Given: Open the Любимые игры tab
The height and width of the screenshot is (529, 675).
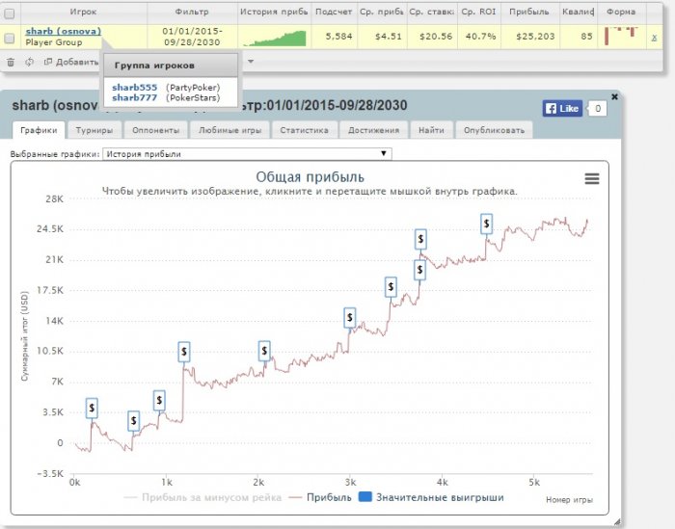Looking at the screenshot, I should pyautogui.click(x=229, y=130).
